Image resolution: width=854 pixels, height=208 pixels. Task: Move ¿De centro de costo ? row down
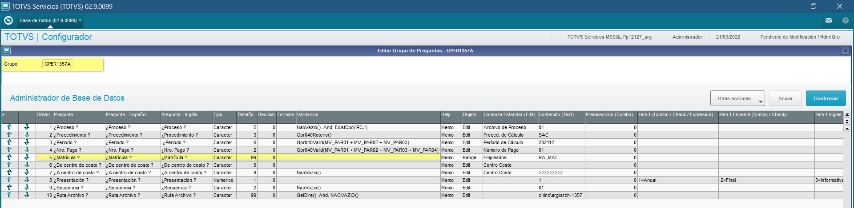[x=27, y=165]
